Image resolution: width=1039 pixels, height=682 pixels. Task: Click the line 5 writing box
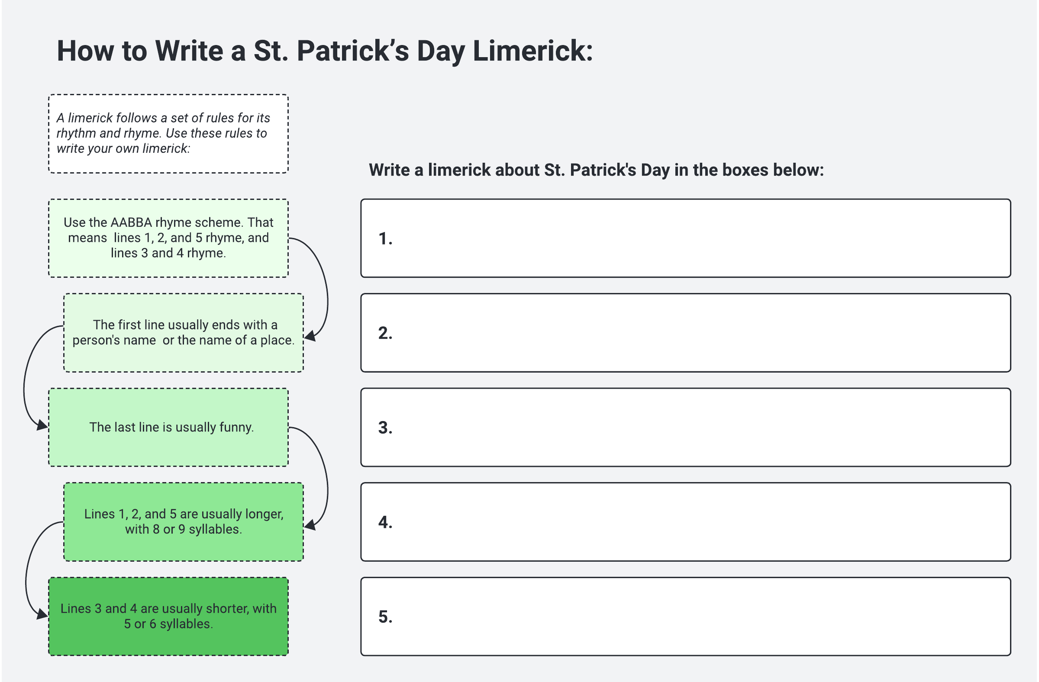pos(685,617)
